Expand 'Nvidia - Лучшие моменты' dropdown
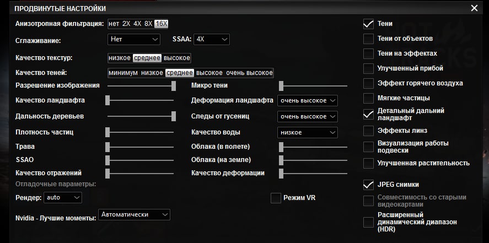Image resolution: width=489 pixels, height=243 pixels. pyautogui.click(x=134, y=214)
